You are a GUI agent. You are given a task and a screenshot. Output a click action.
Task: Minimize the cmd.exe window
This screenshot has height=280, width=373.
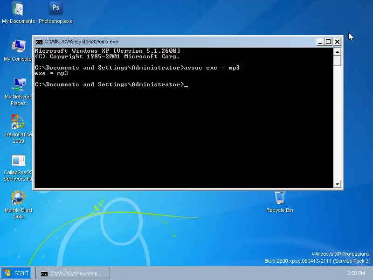coord(320,42)
